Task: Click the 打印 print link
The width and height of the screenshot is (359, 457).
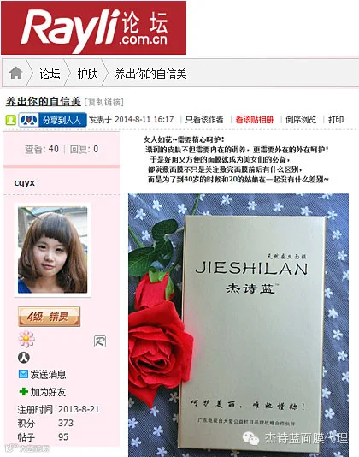Action: (336, 120)
